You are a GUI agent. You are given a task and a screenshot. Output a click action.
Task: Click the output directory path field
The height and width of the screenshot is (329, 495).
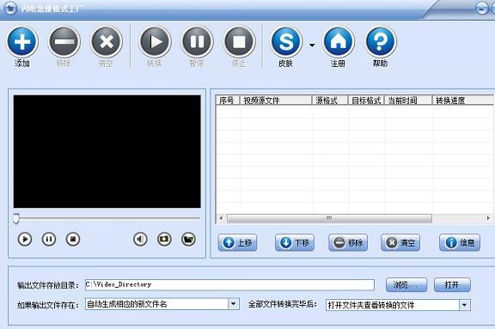coord(229,285)
